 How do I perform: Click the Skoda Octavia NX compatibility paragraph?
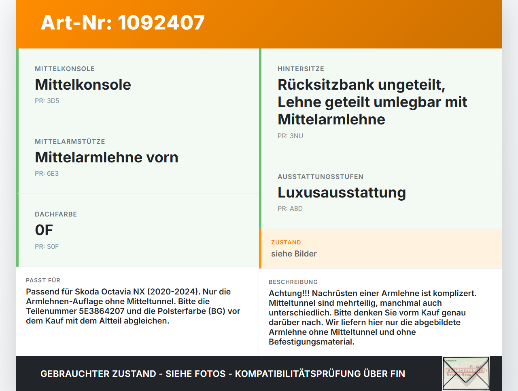point(133,306)
